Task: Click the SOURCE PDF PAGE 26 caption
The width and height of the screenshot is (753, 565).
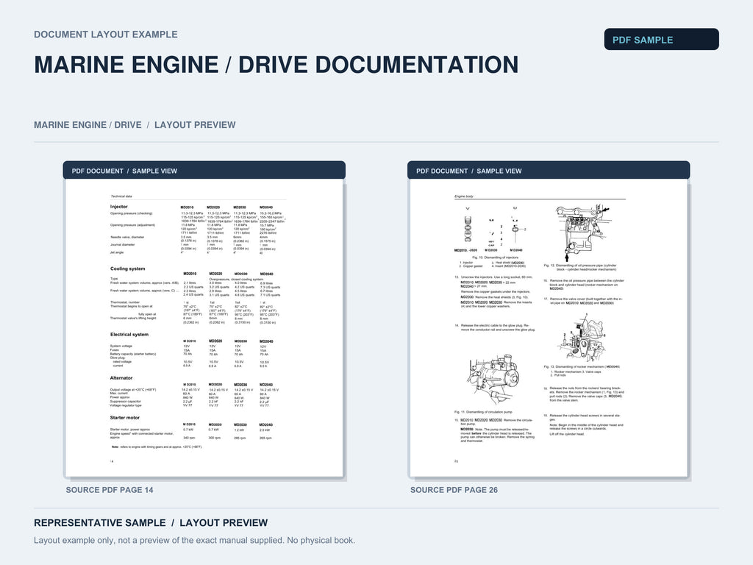Action: tap(454, 490)
